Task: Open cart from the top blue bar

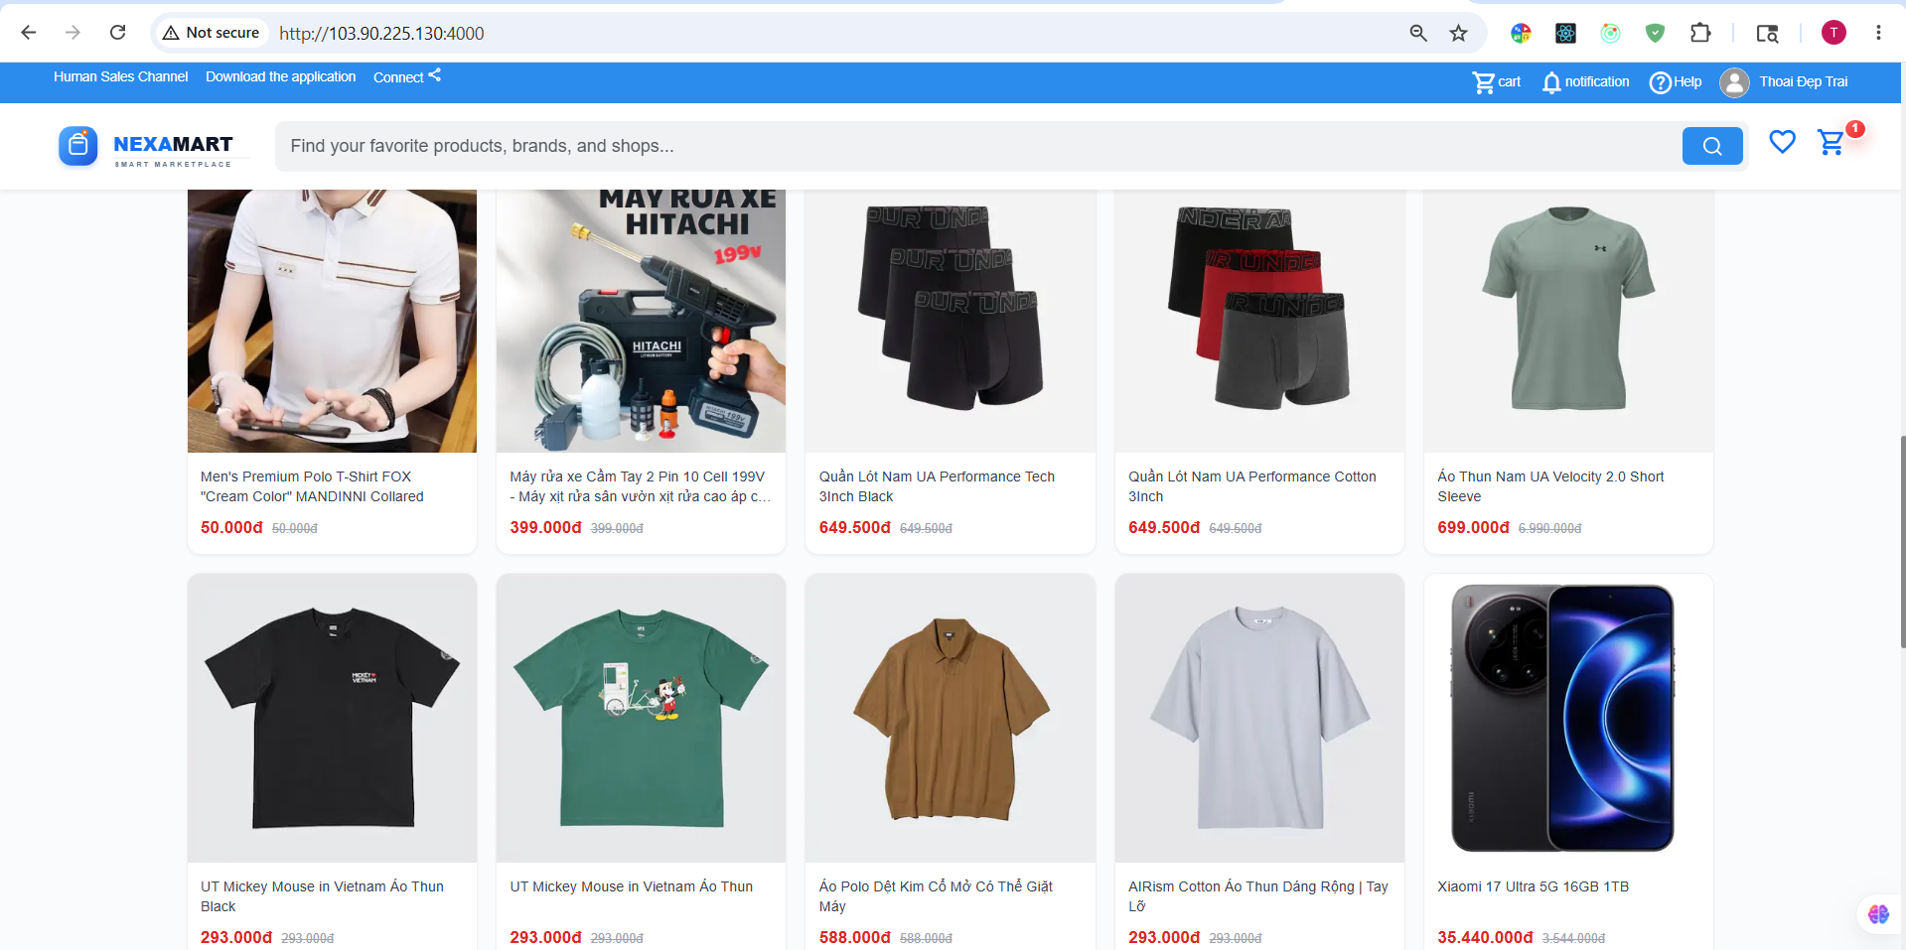Action: pyautogui.click(x=1496, y=82)
